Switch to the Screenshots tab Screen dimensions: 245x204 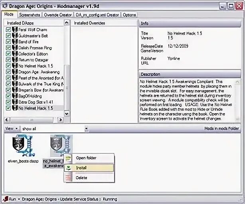point(30,15)
